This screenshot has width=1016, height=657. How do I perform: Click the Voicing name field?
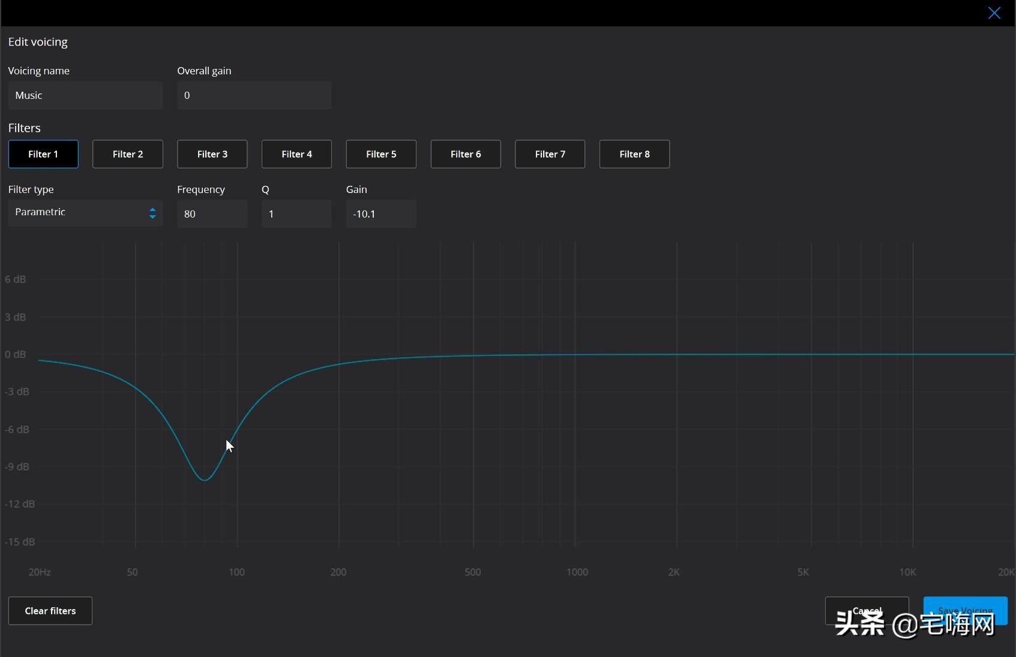(x=85, y=95)
